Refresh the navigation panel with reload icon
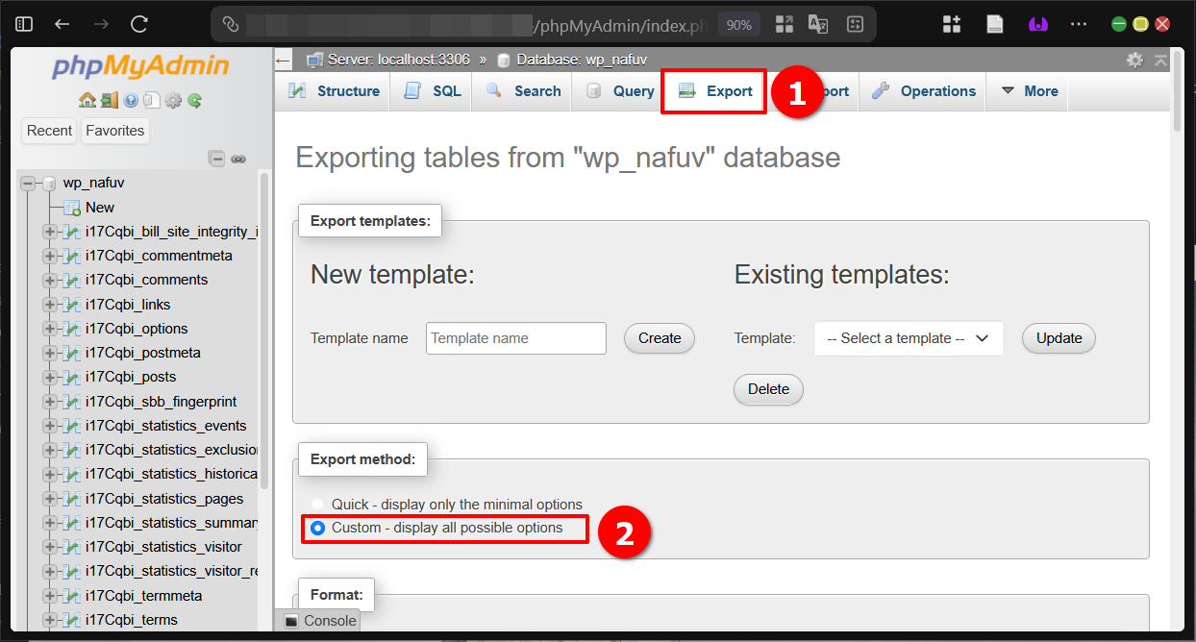This screenshot has width=1196, height=642. 194,99
